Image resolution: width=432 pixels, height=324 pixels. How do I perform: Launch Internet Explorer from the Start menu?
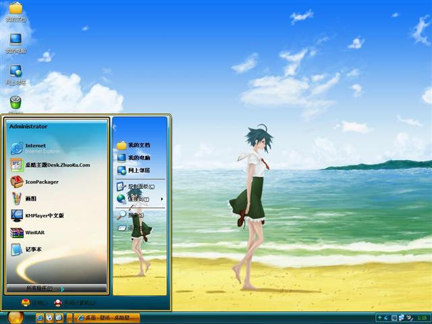pos(35,148)
